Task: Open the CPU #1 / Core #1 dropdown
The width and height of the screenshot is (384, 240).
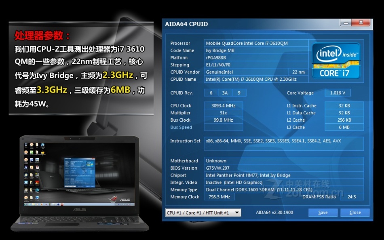Action: coord(203,213)
